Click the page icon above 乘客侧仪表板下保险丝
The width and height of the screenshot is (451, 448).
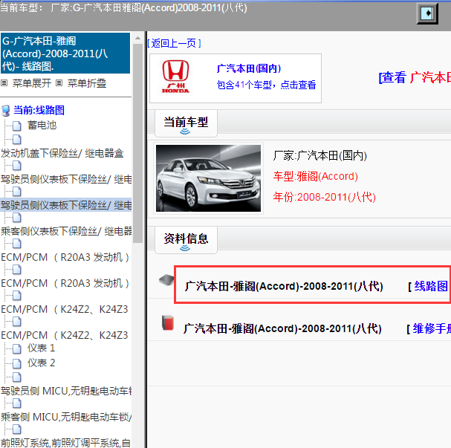coord(17,218)
